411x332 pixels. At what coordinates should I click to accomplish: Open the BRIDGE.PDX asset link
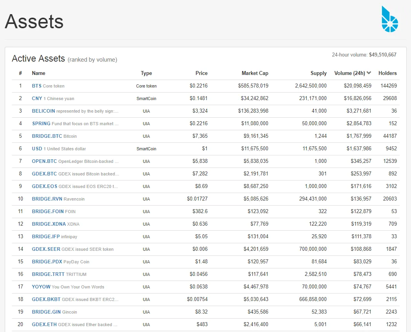pos(47,262)
